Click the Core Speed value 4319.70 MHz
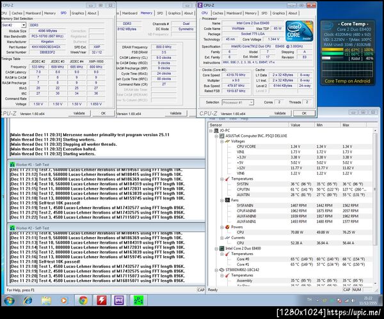 tap(236, 75)
